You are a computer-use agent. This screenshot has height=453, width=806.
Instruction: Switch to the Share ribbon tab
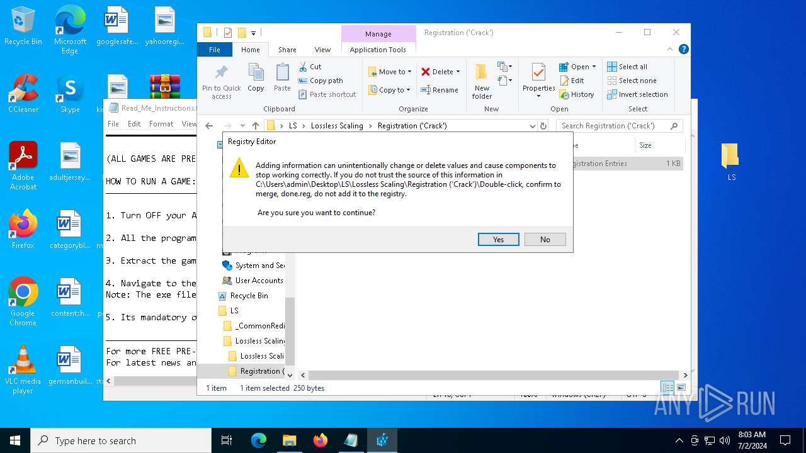(287, 50)
